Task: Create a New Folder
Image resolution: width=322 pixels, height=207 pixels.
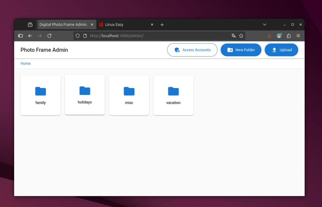Action: [241, 50]
